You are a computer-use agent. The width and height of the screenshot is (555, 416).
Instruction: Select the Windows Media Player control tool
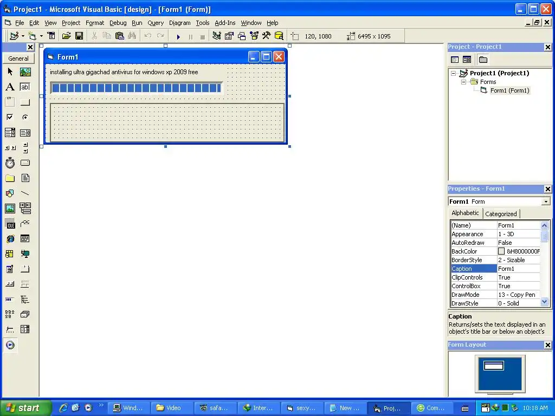coord(10,345)
